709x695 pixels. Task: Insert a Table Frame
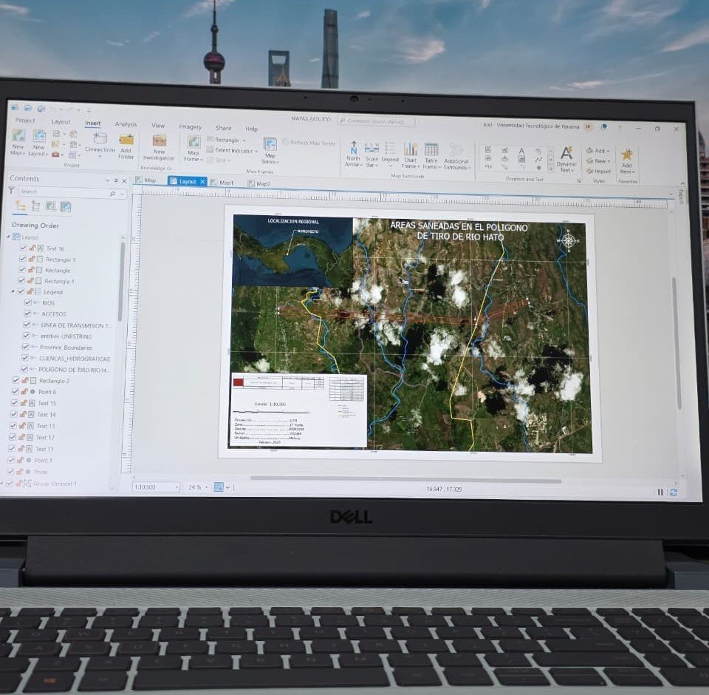(431, 155)
